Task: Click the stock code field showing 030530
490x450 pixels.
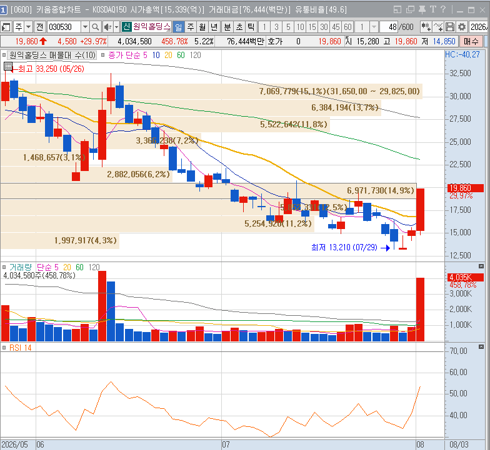Action: coord(64,27)
